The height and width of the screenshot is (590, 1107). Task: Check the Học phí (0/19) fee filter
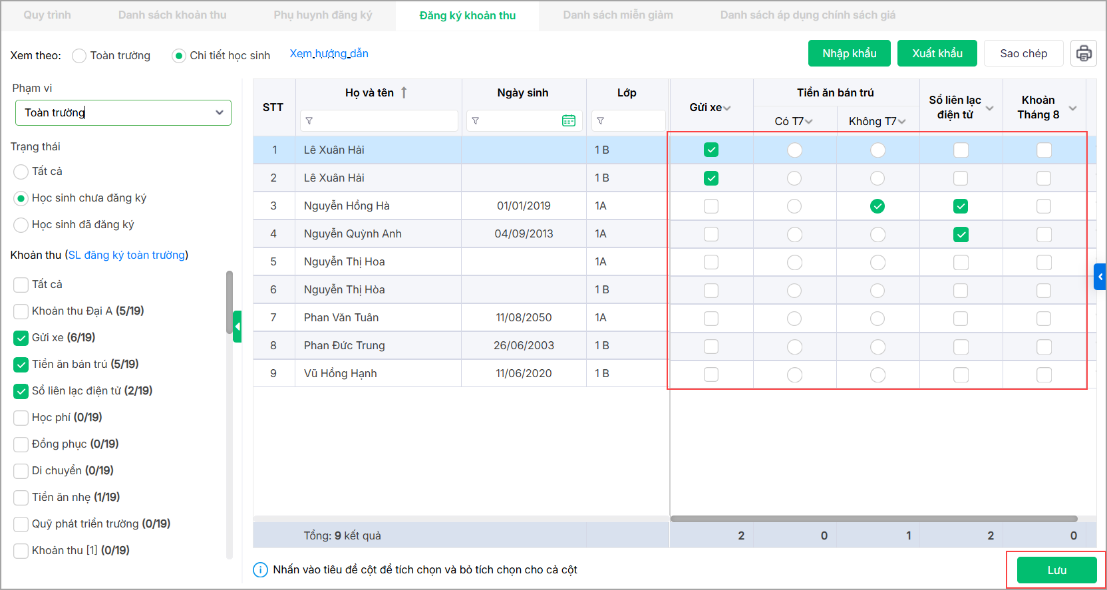coord(21,418)
